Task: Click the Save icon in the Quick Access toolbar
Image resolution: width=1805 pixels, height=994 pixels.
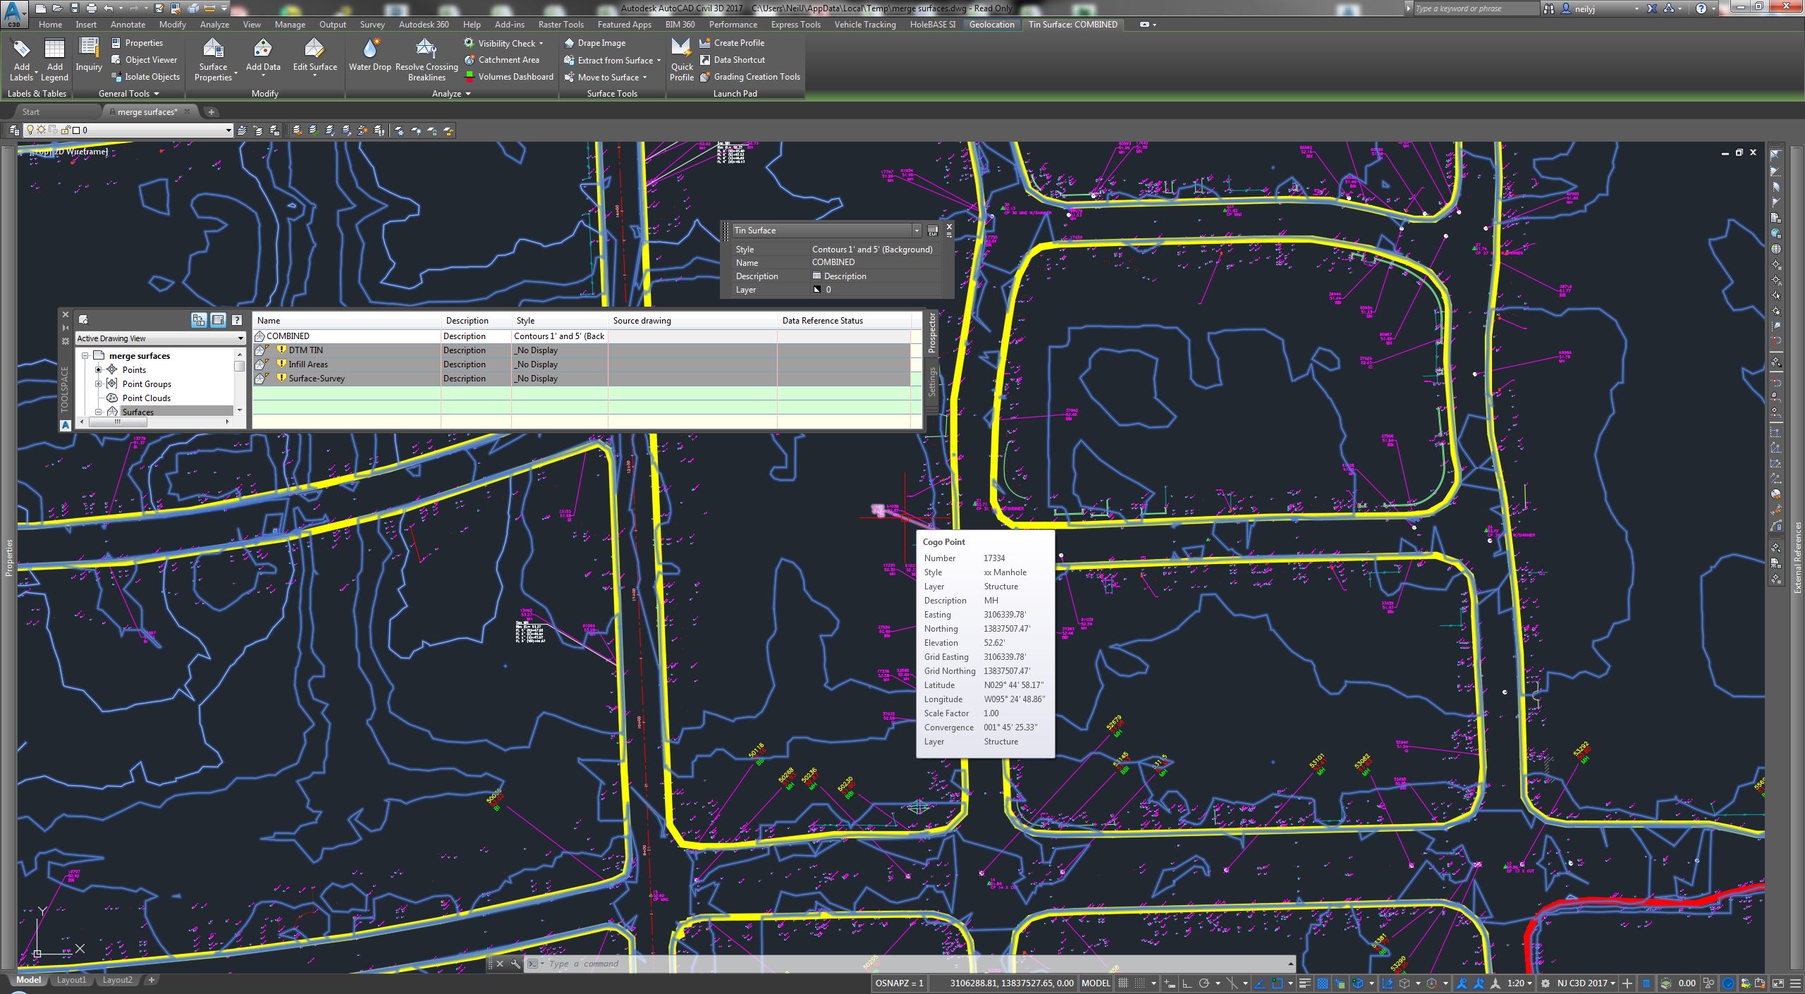Action: pyautogui.click(x=74, y=8)
